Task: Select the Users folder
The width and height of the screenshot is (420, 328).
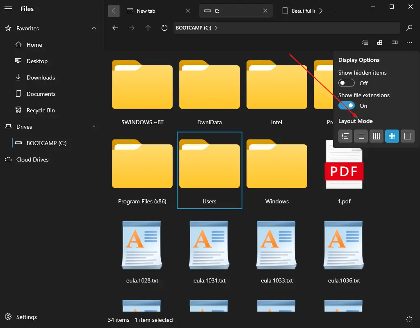Action: tap(210, 170)
